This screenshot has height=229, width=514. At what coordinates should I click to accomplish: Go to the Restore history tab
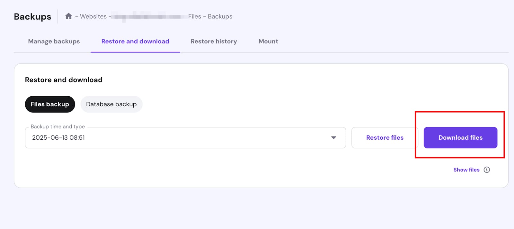coord(214,41)
